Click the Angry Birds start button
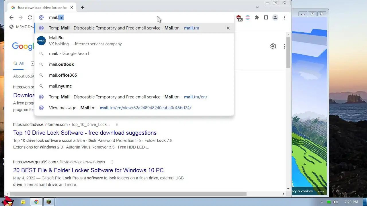Screen dimensions: 367x206 7,201
